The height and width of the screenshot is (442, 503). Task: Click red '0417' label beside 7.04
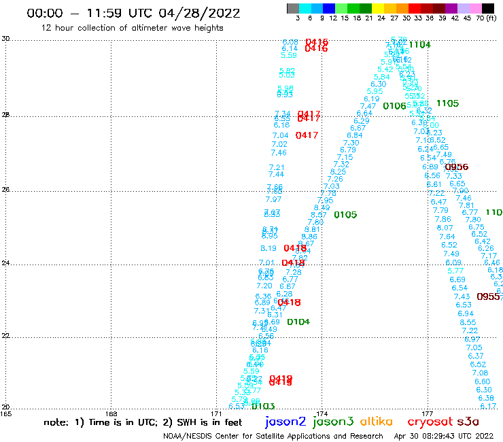[307, 135]
